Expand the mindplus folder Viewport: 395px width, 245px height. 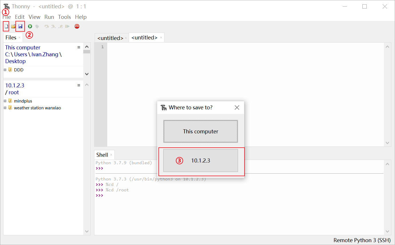pyautogui.click(x=5, y=101)
